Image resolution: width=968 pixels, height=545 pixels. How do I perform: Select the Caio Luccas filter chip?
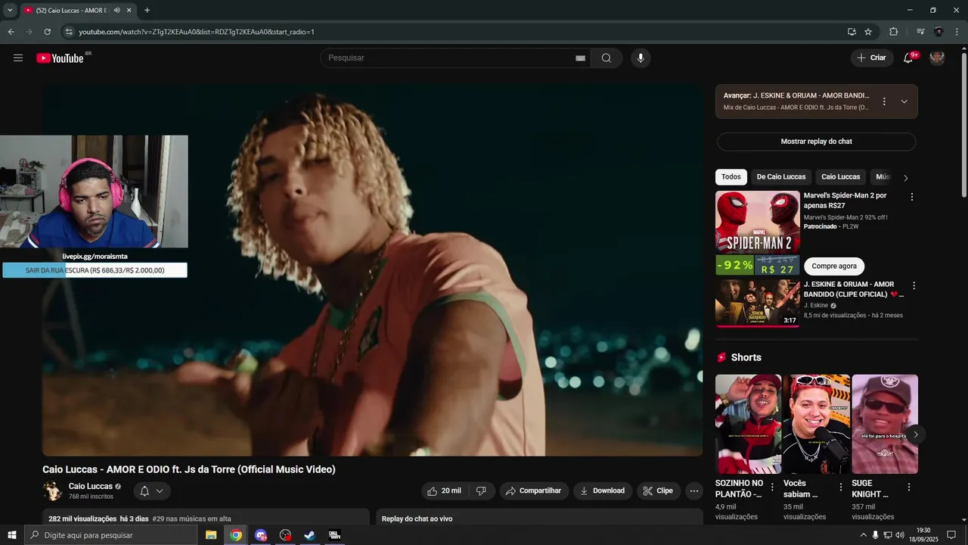tap(841, 177)
